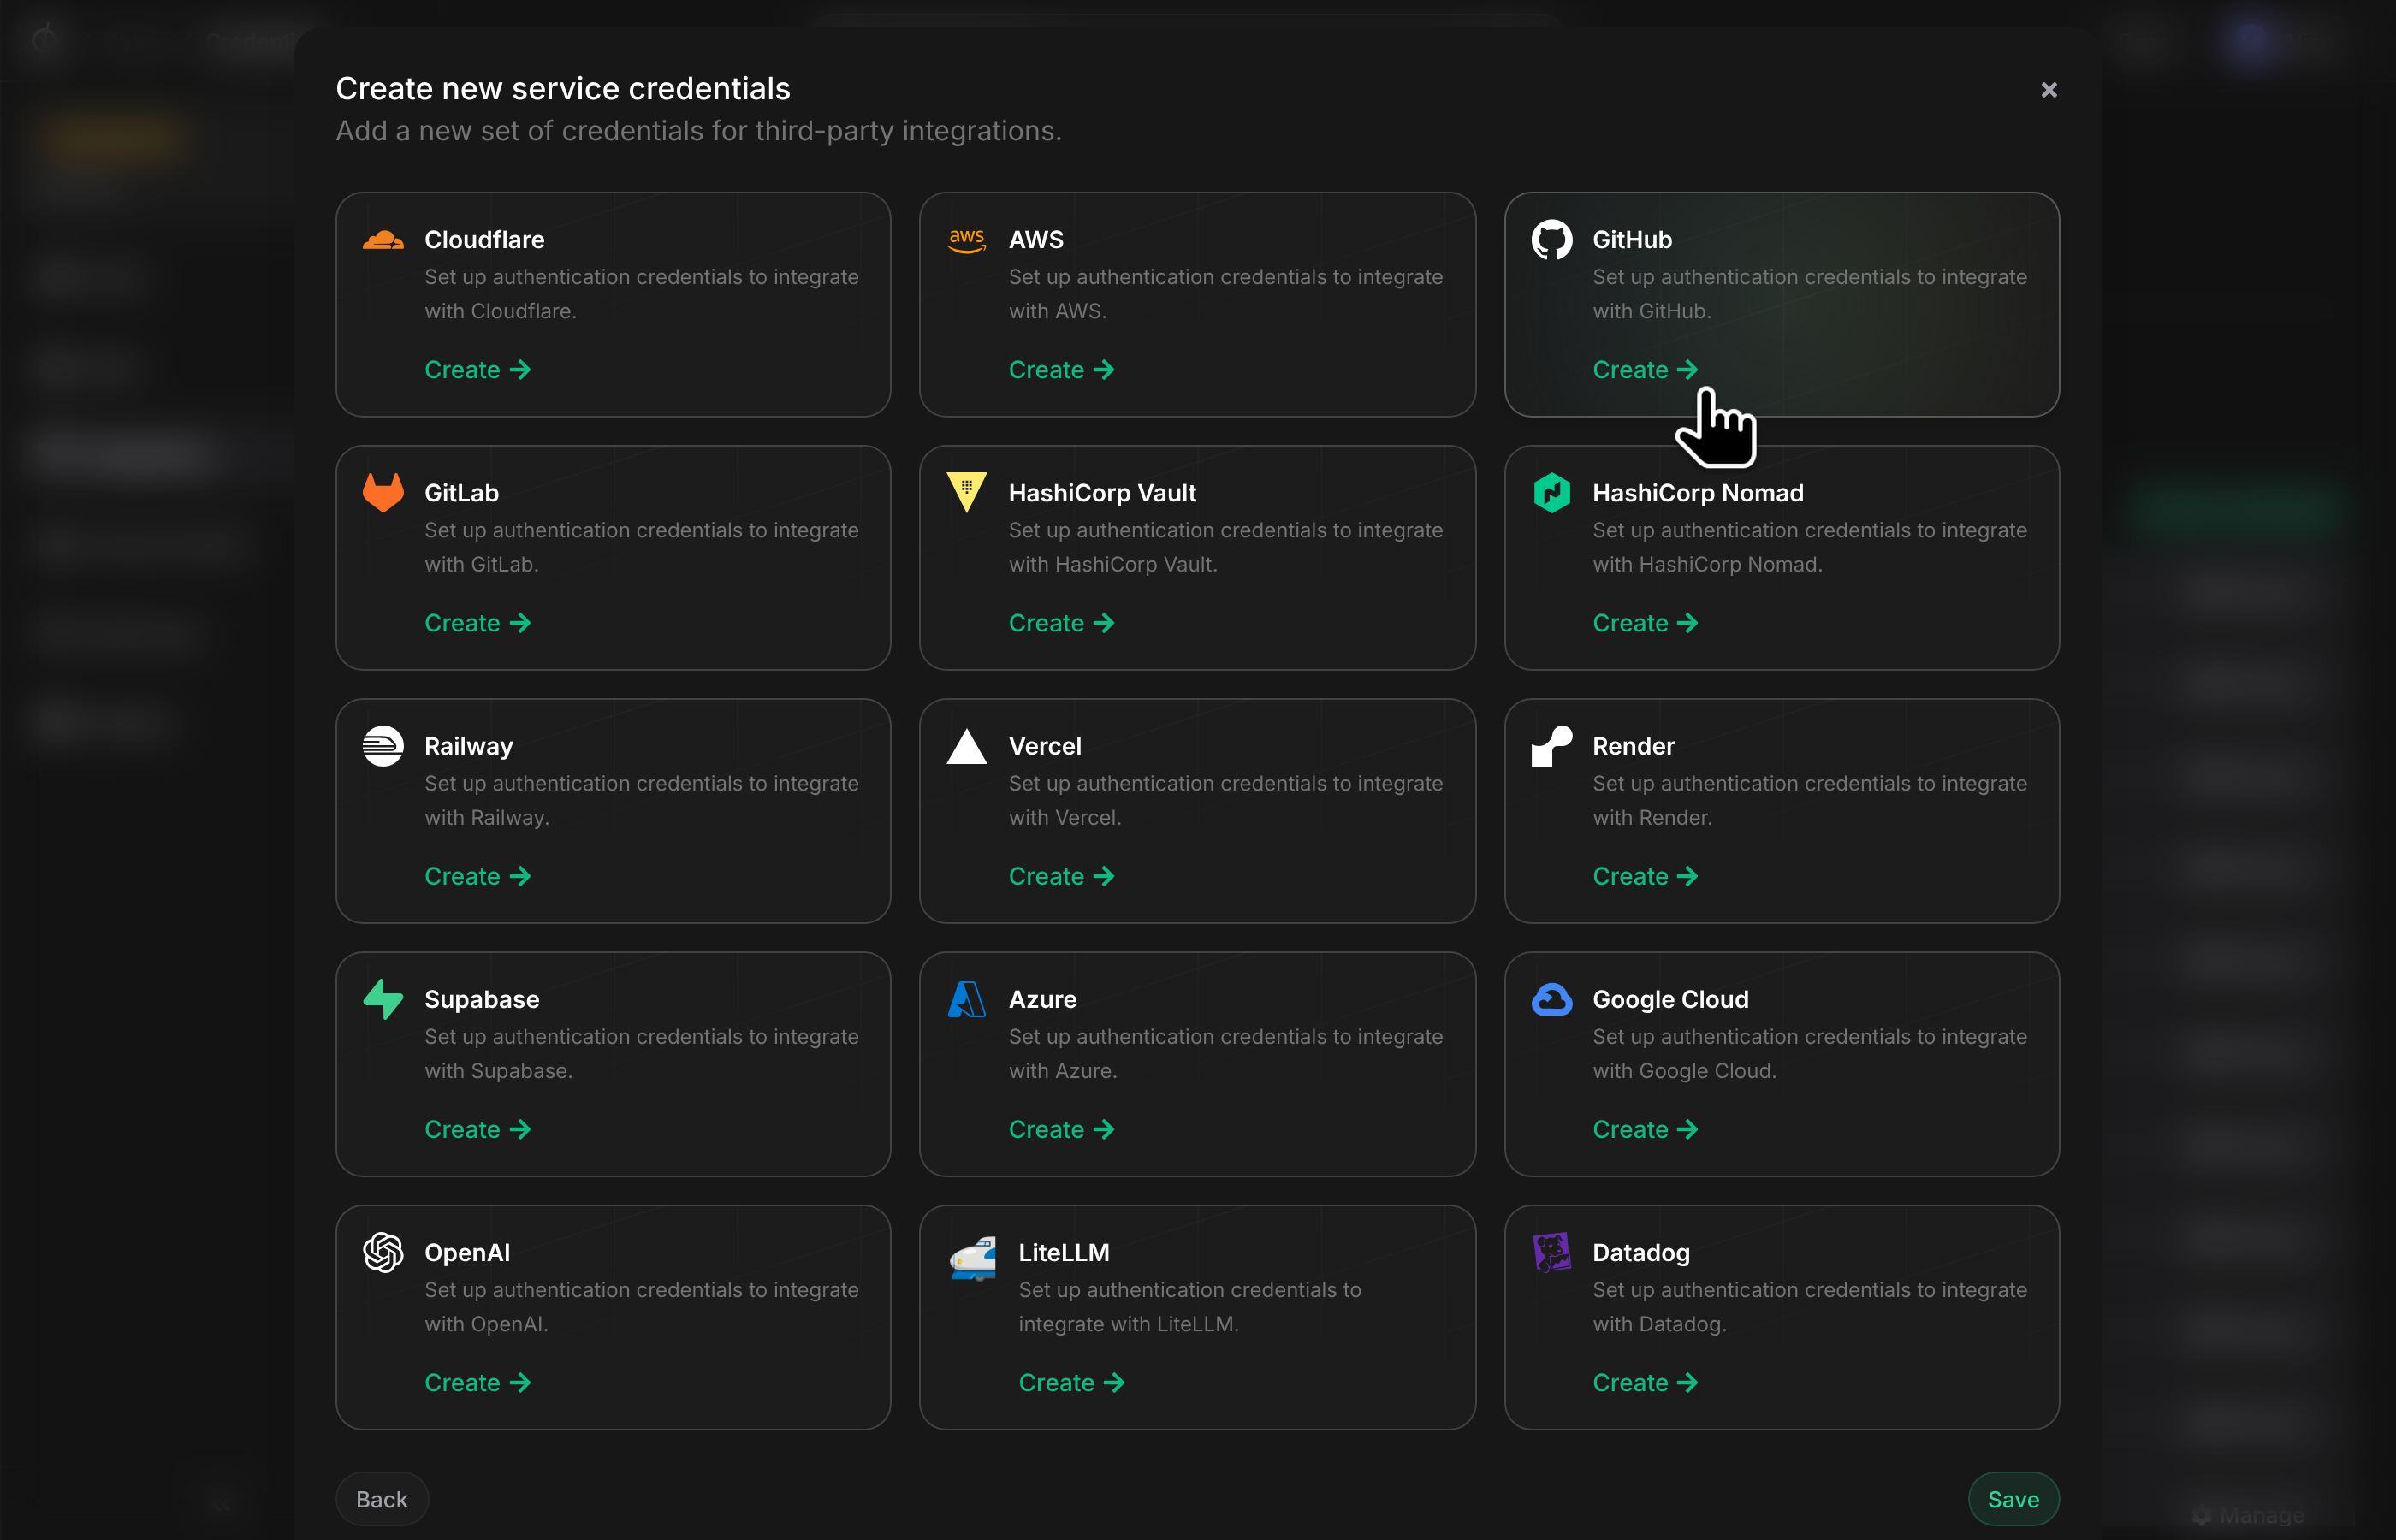This screenshot has width=2396, height=1540.
Task: Click the Render logo icon
Action: 1552,746
